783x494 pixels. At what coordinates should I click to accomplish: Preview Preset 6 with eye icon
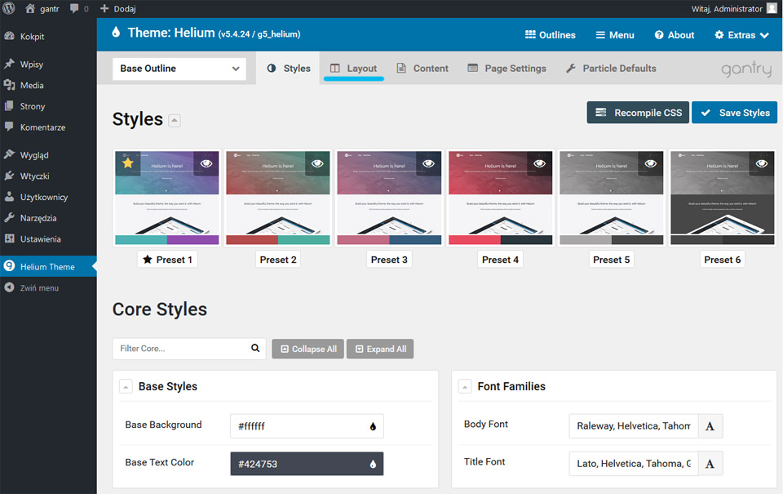pyautogui.click(x=762, y=163)
